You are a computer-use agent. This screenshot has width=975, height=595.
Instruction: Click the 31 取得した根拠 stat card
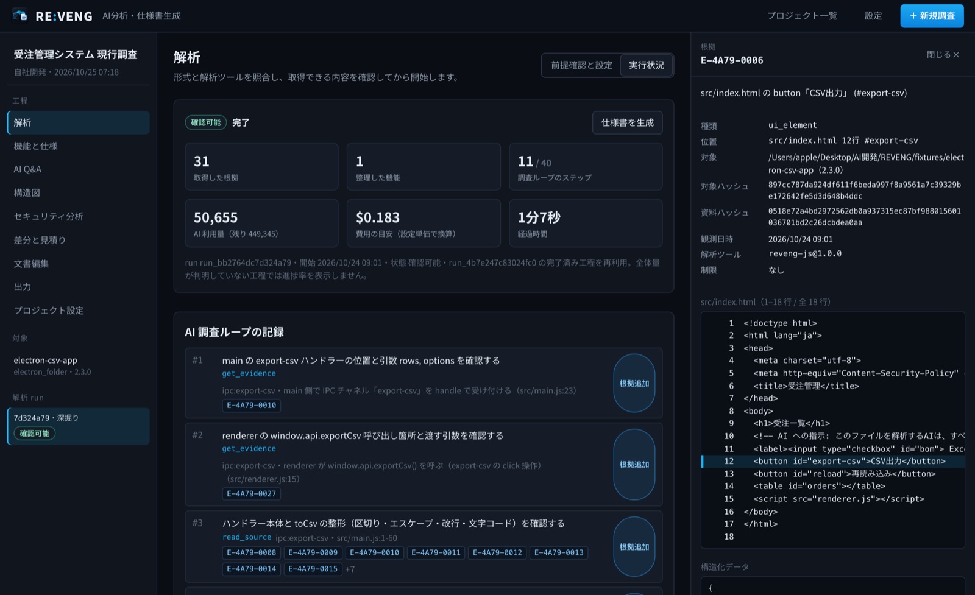point(261,167)
